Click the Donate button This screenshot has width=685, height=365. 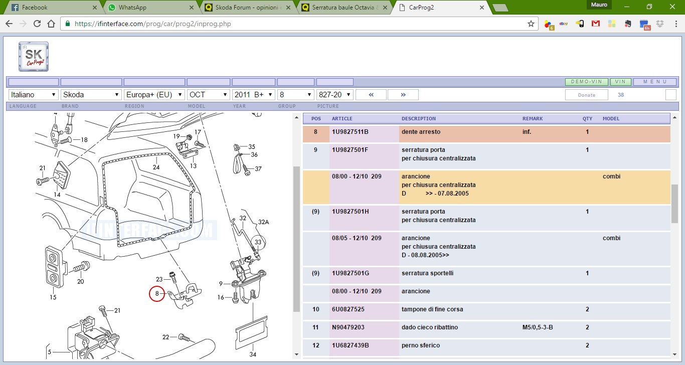point(587,95)
